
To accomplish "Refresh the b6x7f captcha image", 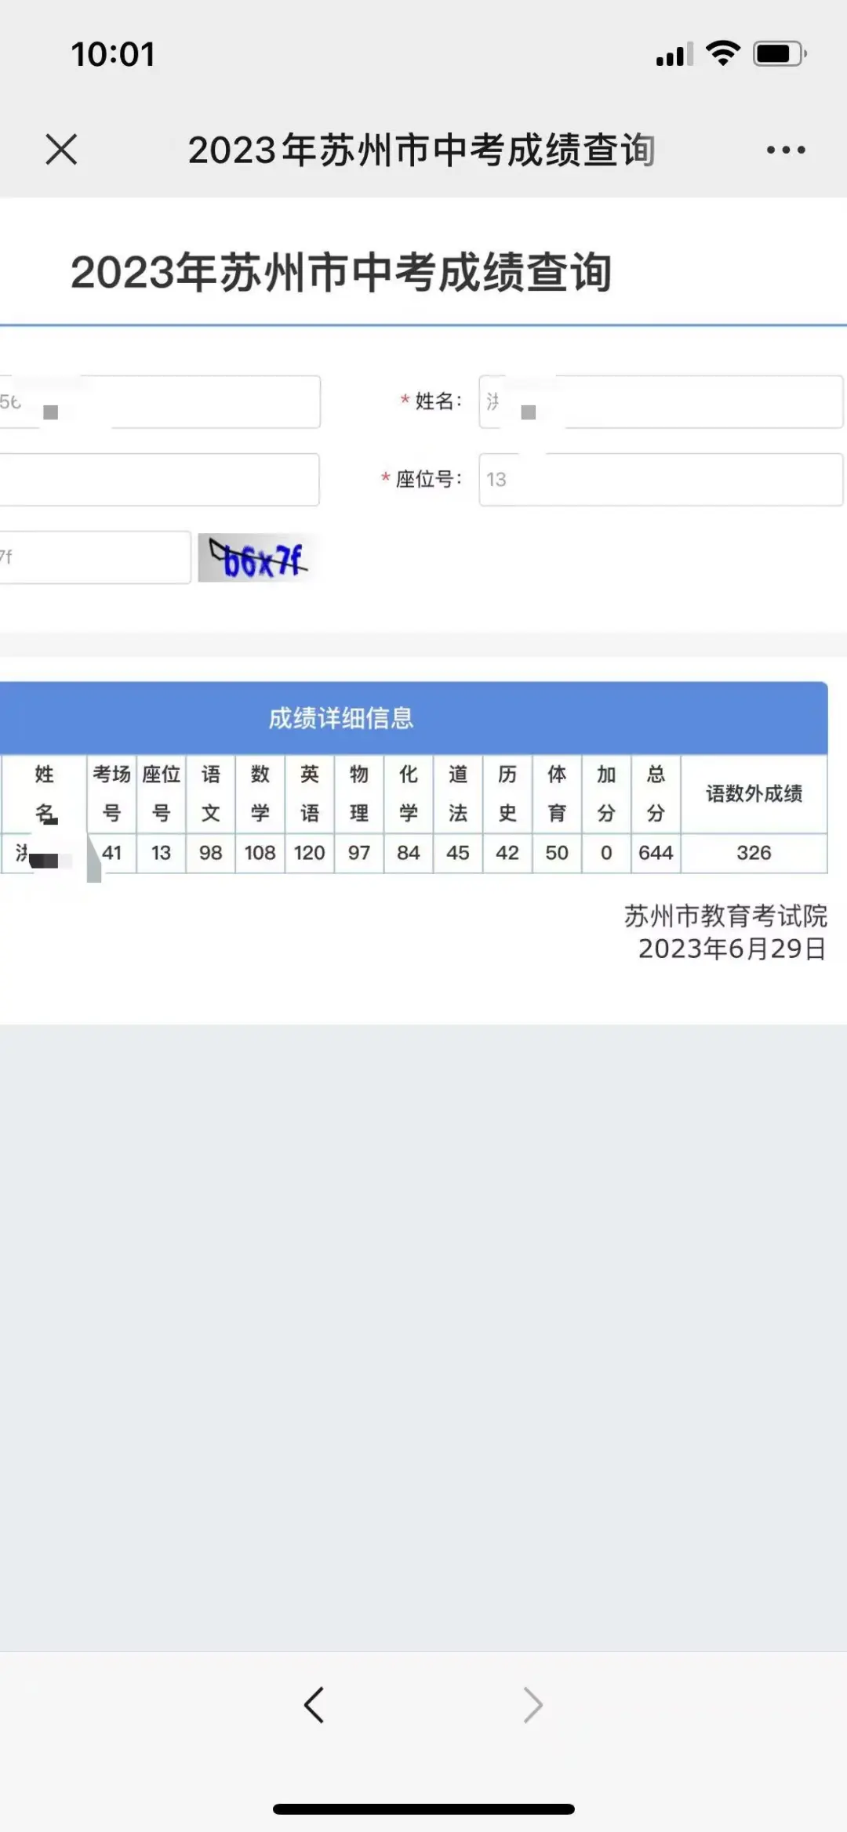I will click(x=259, y=557).
